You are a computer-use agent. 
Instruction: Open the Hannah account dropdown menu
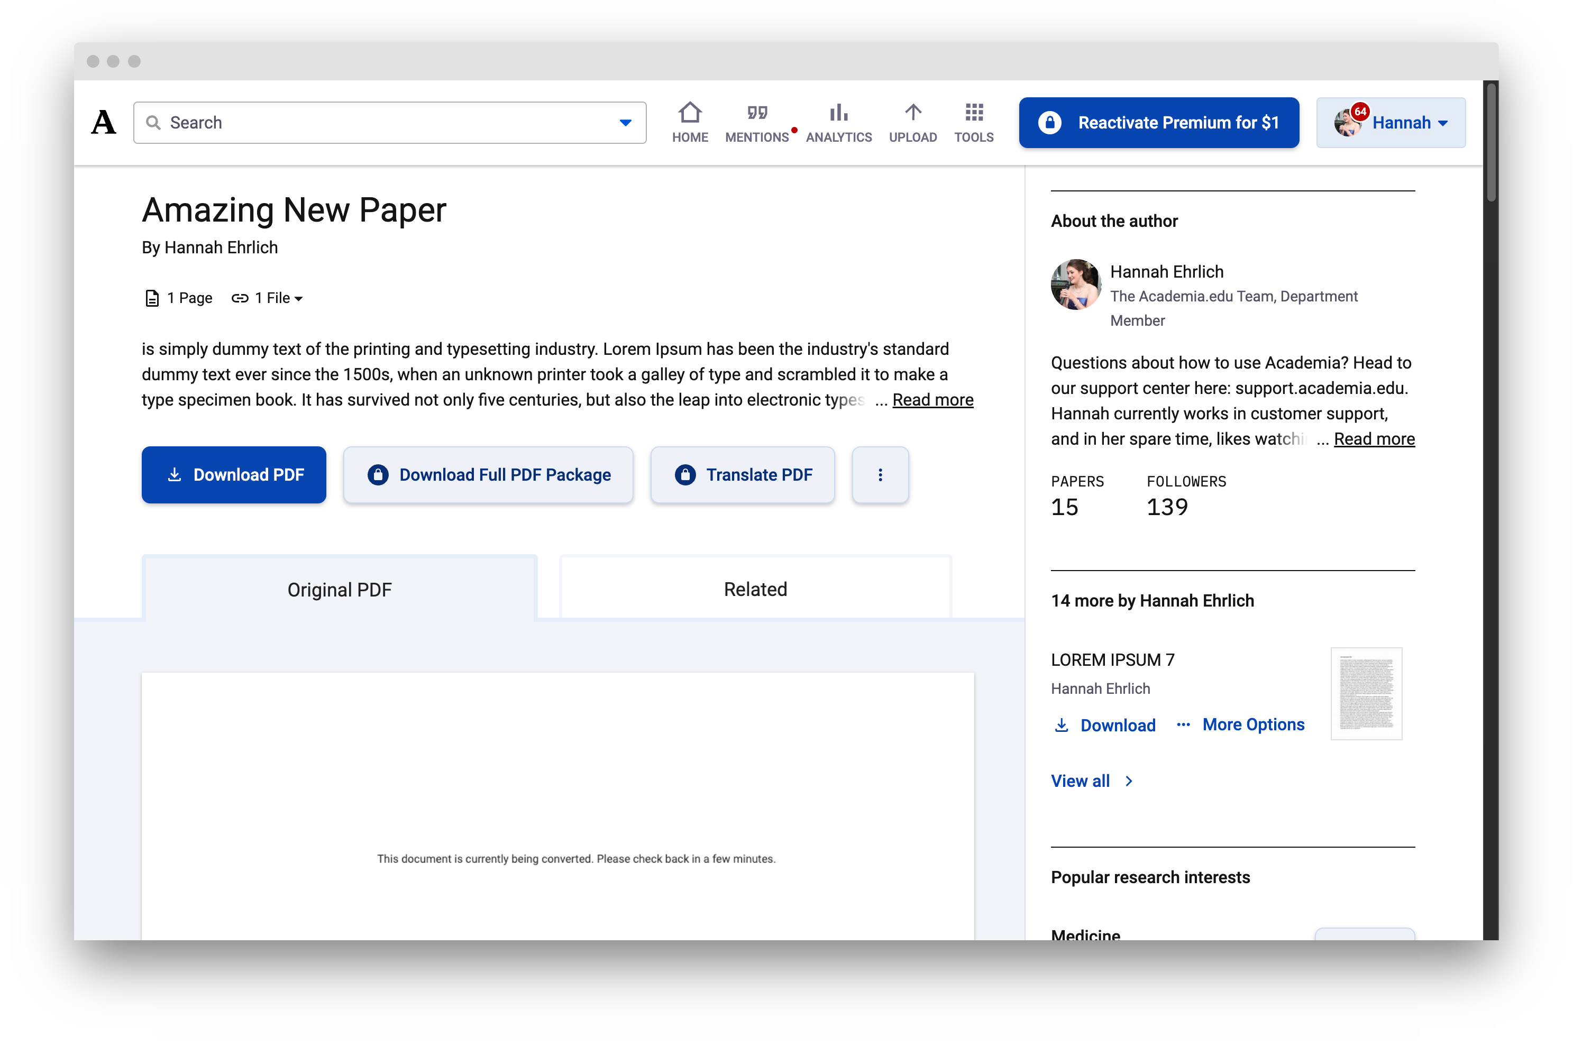[1391, 123]
